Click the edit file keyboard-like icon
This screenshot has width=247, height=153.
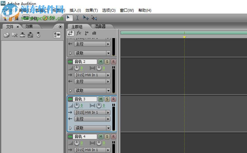click(x=30, y=35)
